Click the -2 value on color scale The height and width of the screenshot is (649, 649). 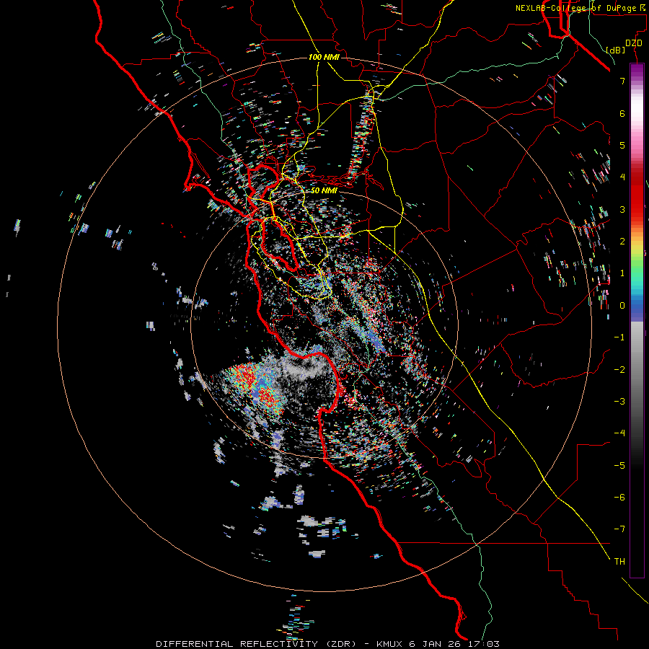(619, 370)
